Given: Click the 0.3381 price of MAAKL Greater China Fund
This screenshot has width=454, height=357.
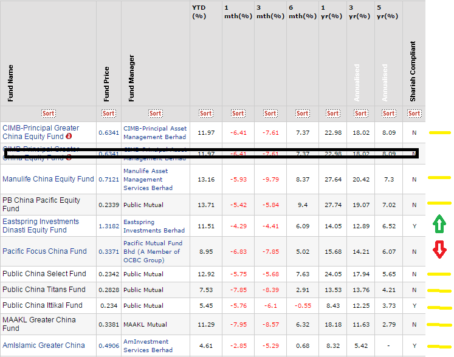Looking at the screenshot, I should click(109, 325).
